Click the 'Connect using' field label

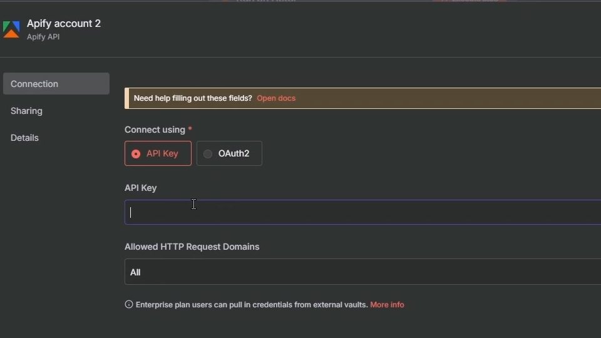click(x=155, y=130)
